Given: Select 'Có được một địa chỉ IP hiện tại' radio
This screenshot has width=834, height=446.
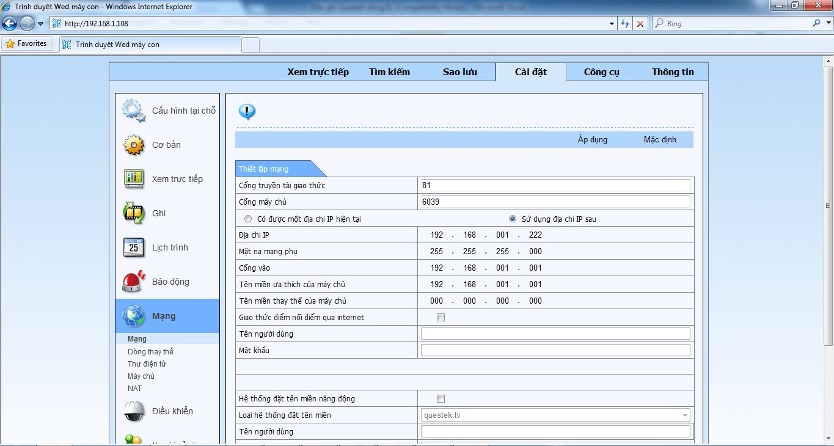Looking at the screenshot, I should tap(247, 219).
